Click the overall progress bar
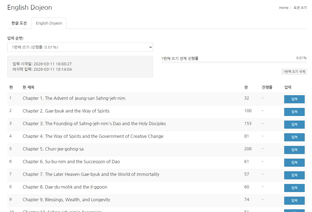 234,62
